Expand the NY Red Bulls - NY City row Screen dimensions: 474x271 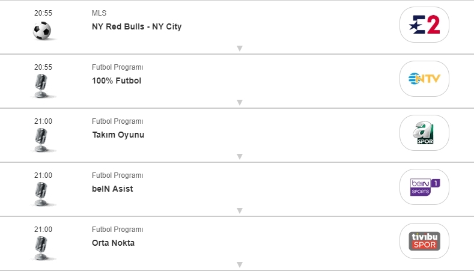(x=239, y=48)
